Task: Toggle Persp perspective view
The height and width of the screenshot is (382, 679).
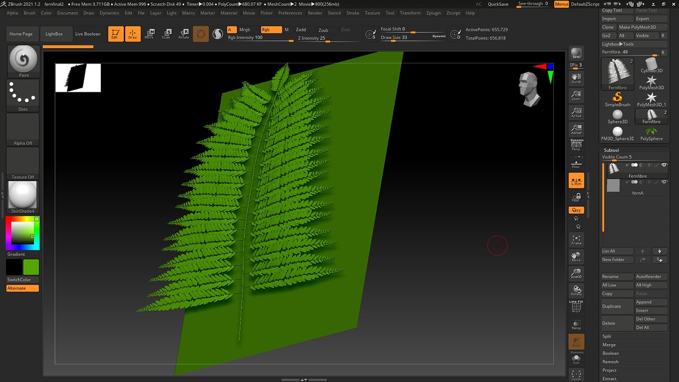Action: 576,145
